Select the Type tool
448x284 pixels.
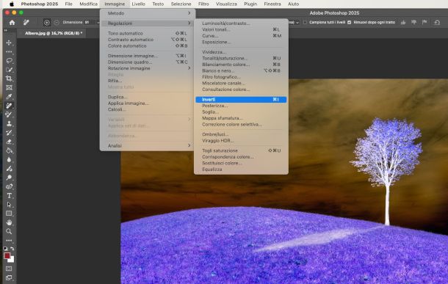[x=9, y=196]
